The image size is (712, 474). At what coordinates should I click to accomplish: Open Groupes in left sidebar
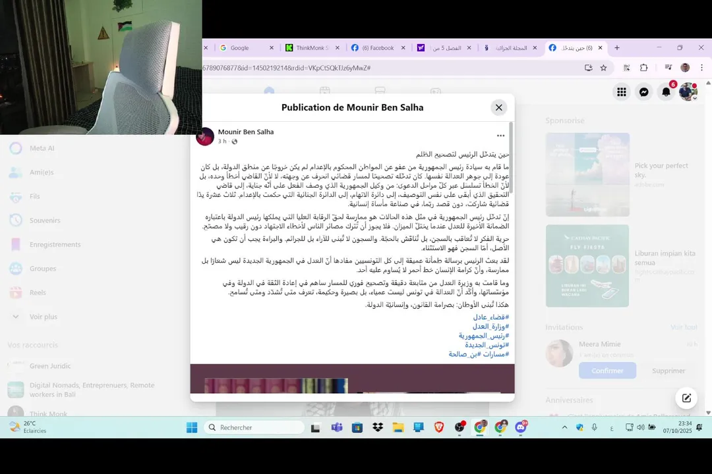click(43, 269)
